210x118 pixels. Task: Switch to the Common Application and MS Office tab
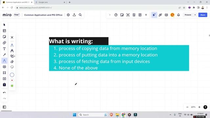click(18, 2)
